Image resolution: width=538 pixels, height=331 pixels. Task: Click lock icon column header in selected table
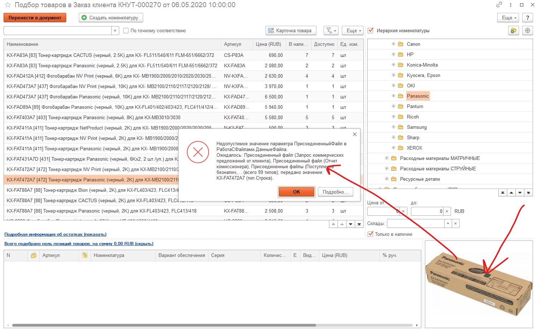point(33,255)
